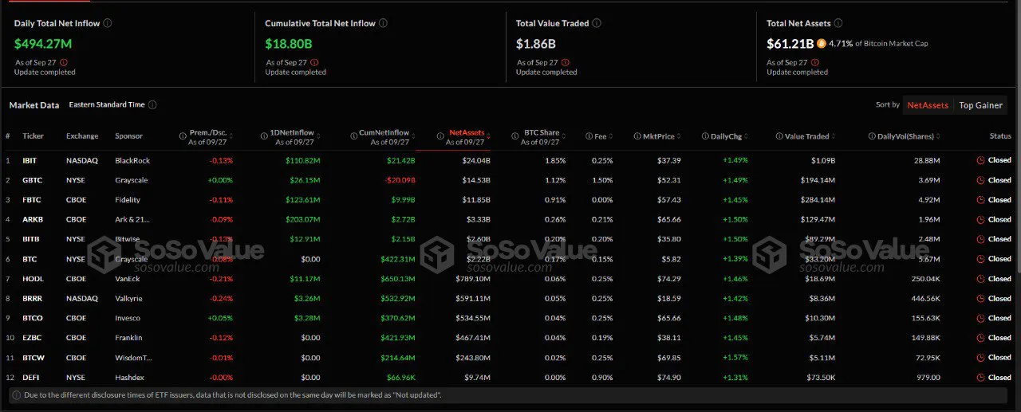This screenshot has width=1021, height=412.
Task: Click info icon beside Total Net Assets
Action: 838,23
